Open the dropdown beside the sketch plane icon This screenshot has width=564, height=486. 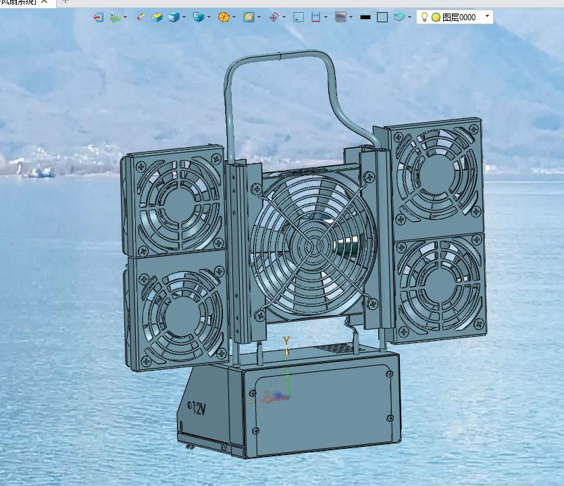[125, 17]
